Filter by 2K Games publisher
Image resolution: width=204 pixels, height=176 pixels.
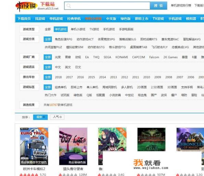click(x=170, y=57)
